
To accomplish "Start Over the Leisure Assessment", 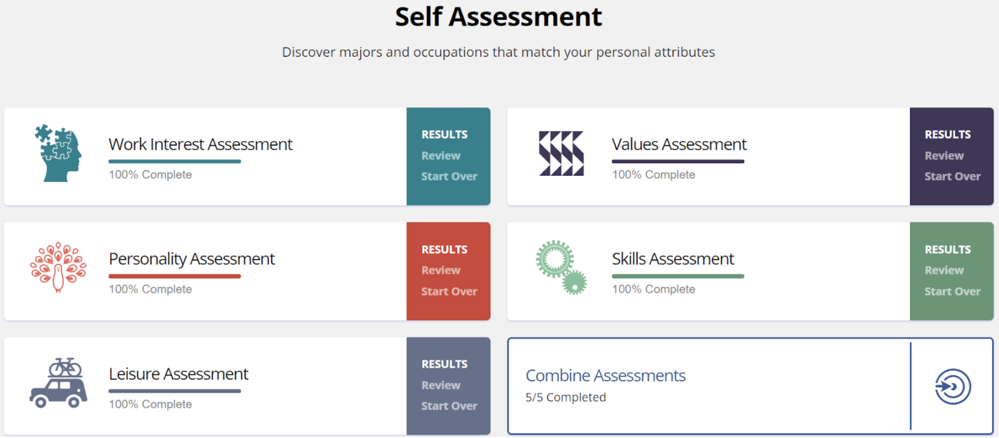I will point(449,406).
